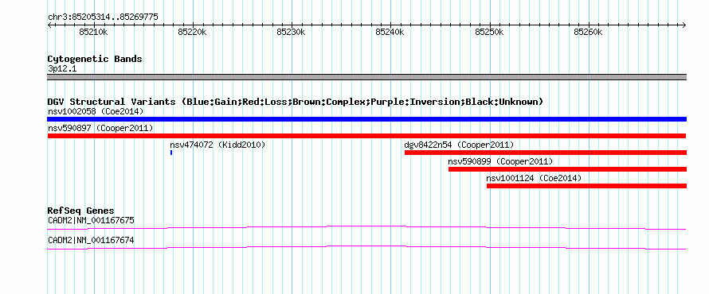Image resolution: width=709 pixels, height=294 pixels.
Task: Click the right arrow end of ruler
Action: pyautogui.click(x=684, y=25)
